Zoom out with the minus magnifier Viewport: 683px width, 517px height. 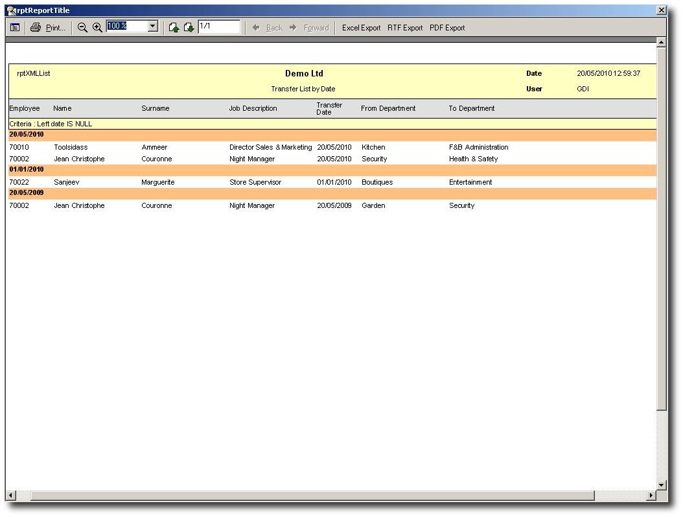(x=82, y=28)
